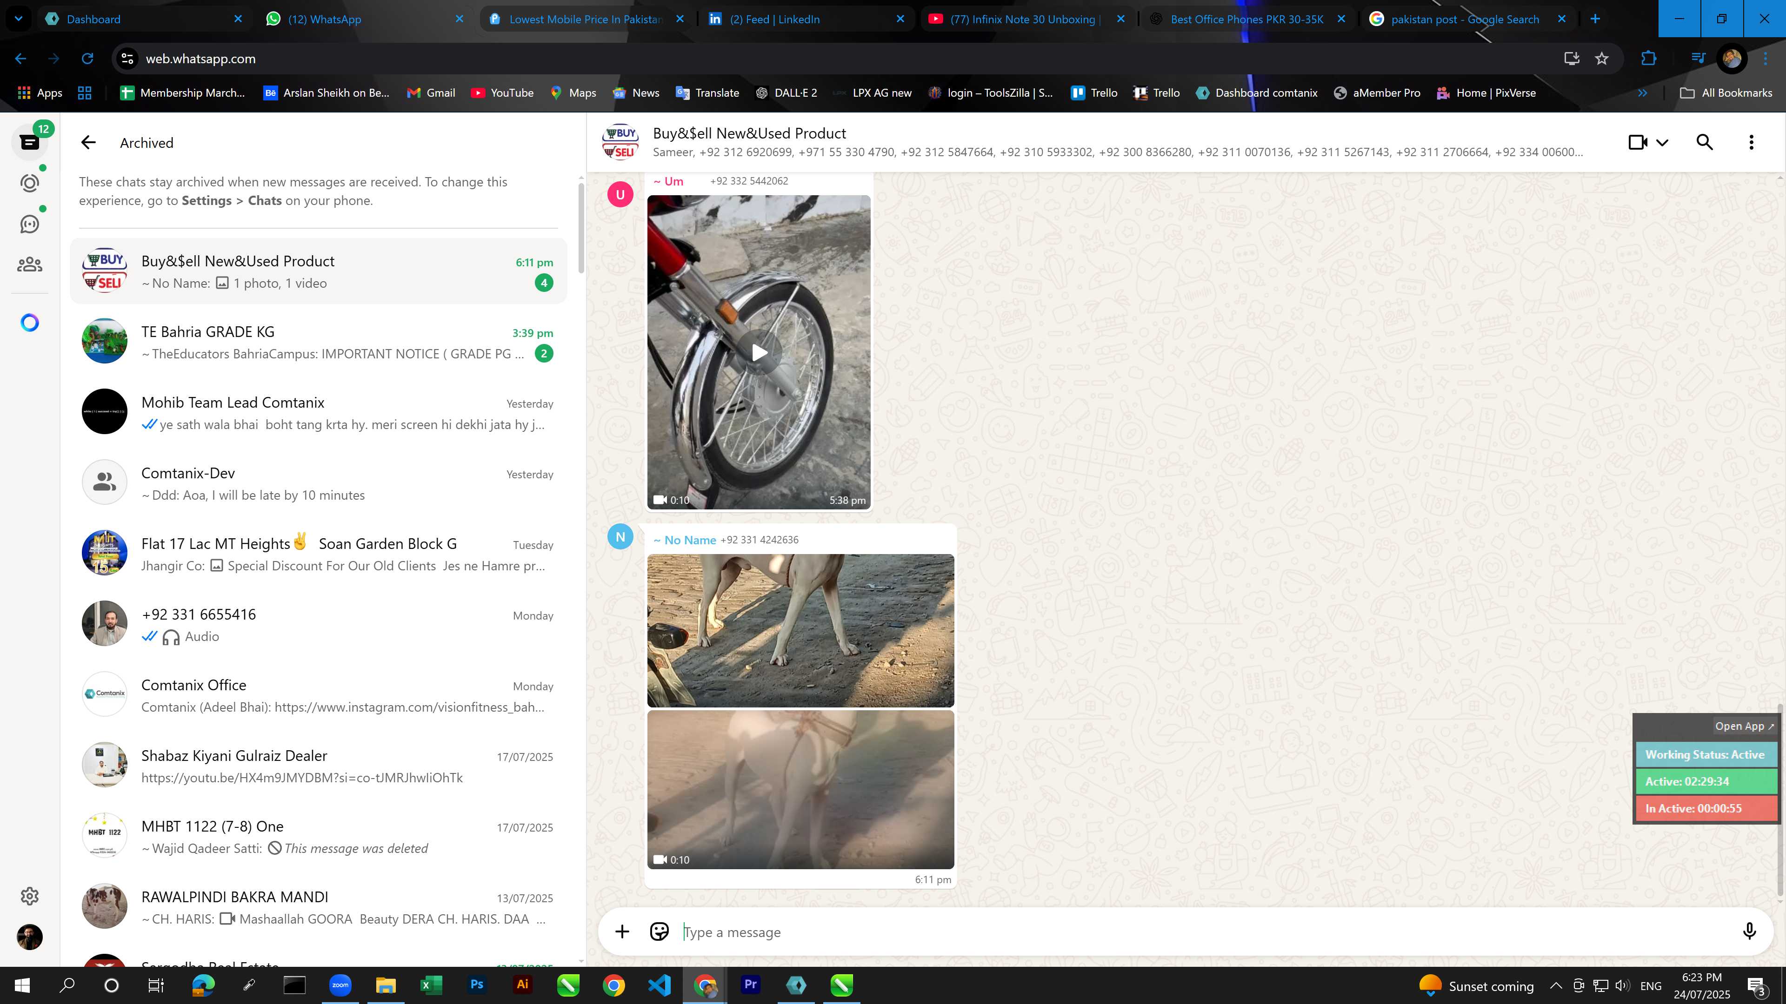The image size is (1786, 1004).
Task: Open the Chats icon in WhatsApp sidebar
Action: point(29,142)
